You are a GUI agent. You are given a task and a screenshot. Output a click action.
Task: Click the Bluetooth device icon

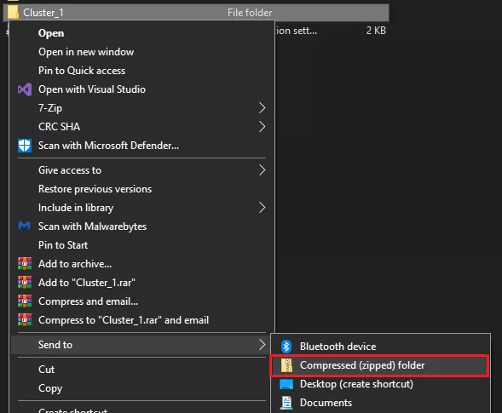pos(286,346)
